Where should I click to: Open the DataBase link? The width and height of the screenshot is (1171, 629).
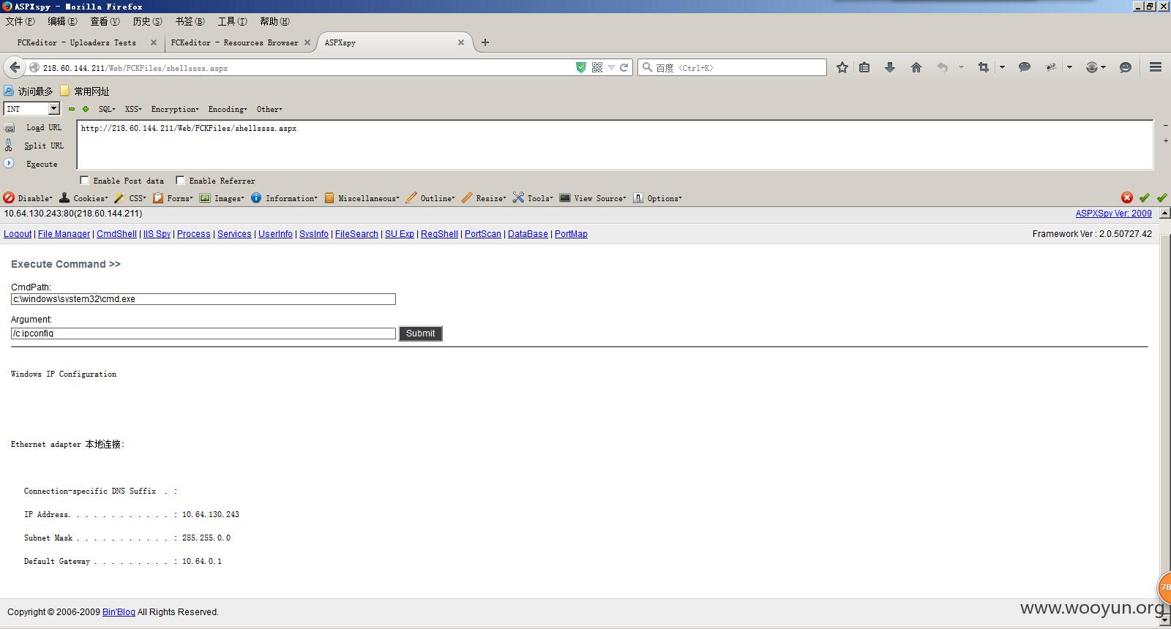pos(528,234)
